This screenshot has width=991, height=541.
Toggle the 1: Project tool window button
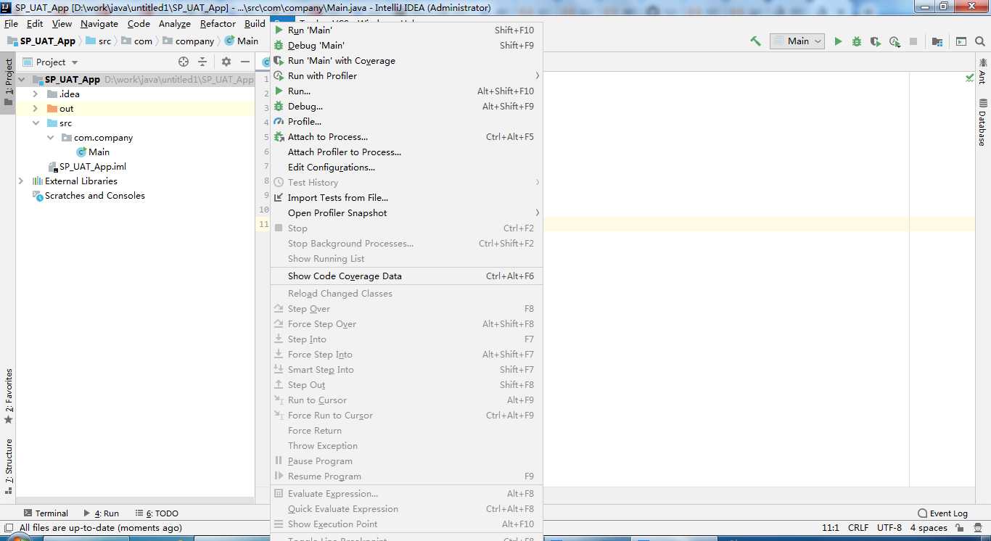(9, 82)
